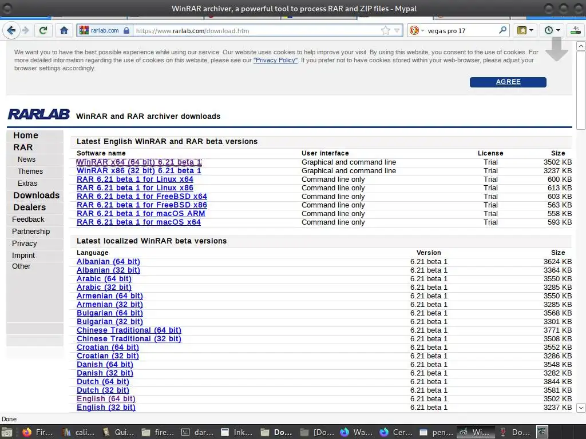The width and height of the screenshot is (586, 439).
Task: Open the Arabic (32 bit) download link
Action: tap(104, 288)
